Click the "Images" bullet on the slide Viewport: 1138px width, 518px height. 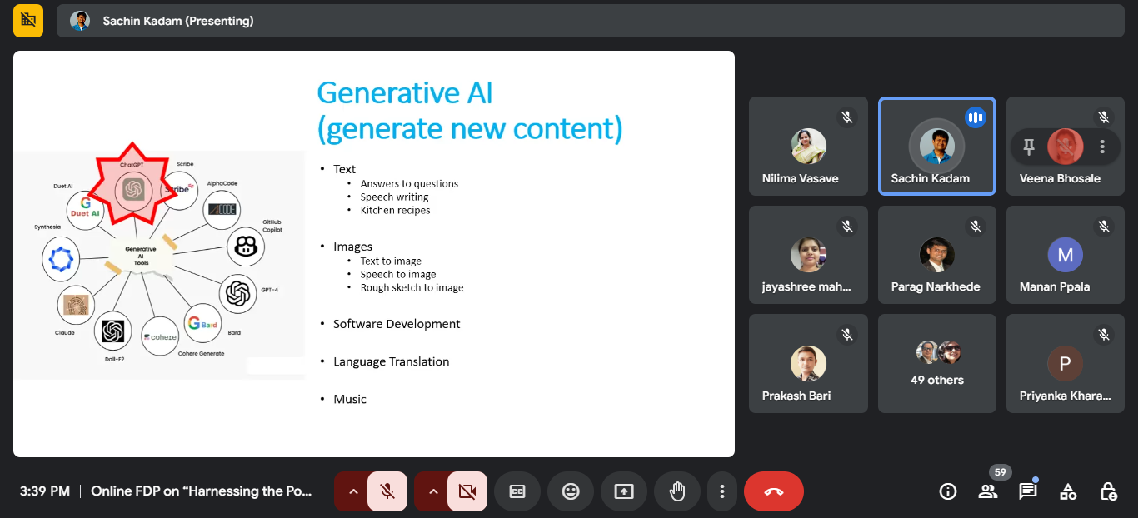tap(352, 247)
